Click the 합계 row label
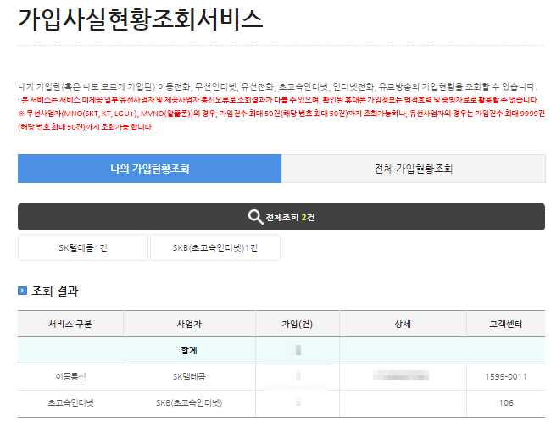The image size is (551, 433). (x=189, y=350)
